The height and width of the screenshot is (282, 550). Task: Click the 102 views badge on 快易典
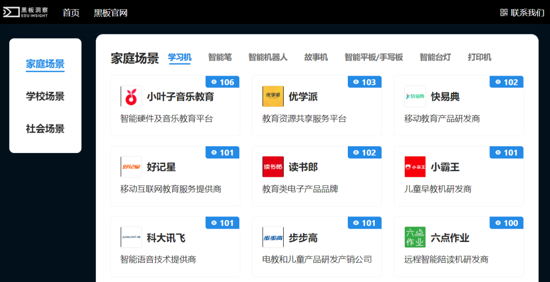[x=507, y=82]
